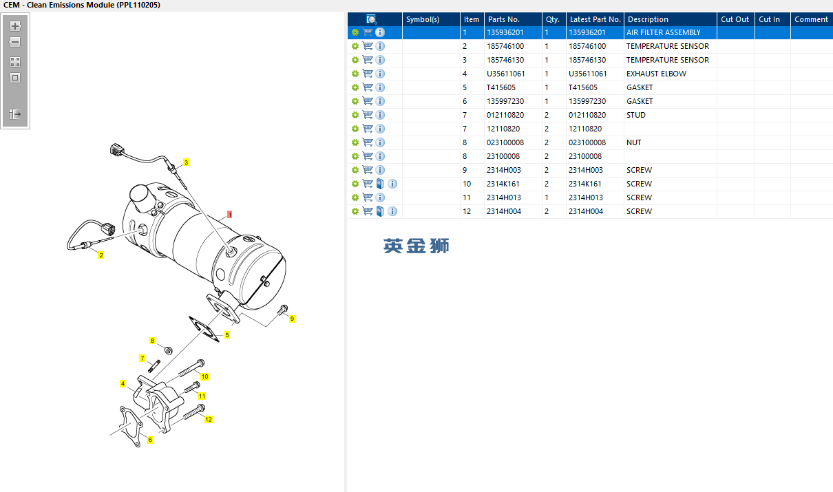Click the green gear icon for EXHAUST ELBOW
Viewport: 833px width, 492px height.
pos(355,74)
